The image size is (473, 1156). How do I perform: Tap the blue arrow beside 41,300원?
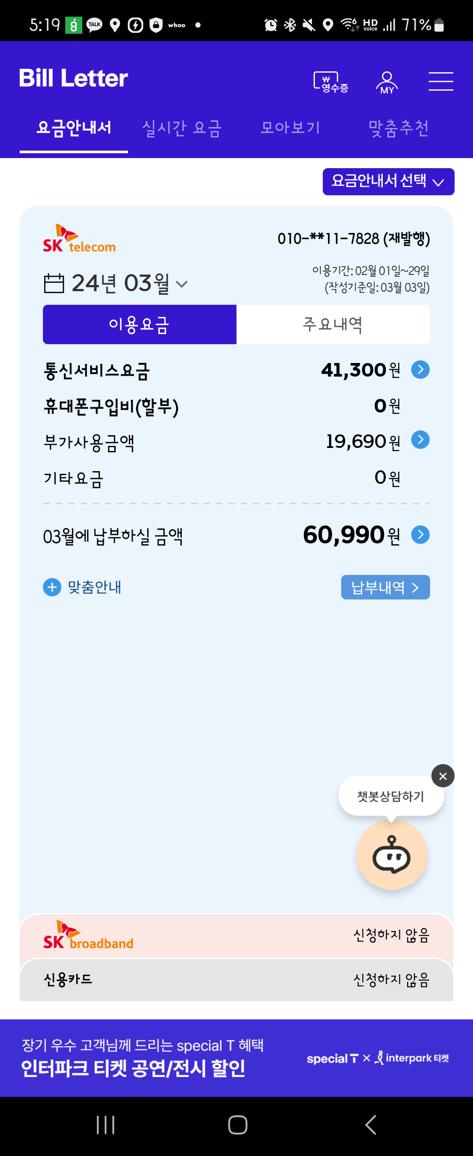(x=420, y=370)
